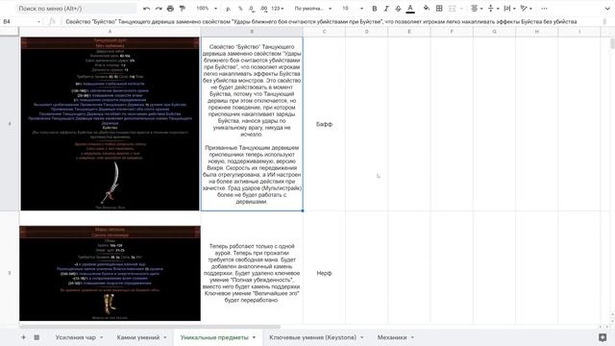Open vertical align dropdown
615x346 pixels.
[x=493, y=9]
